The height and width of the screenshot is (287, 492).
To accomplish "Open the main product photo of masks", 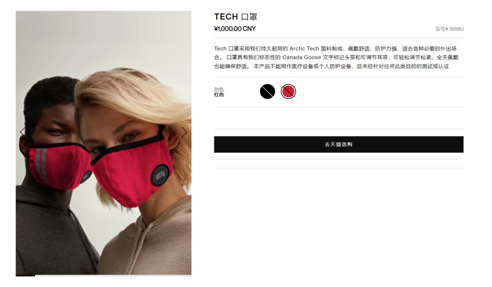I will tap(103, 143).
